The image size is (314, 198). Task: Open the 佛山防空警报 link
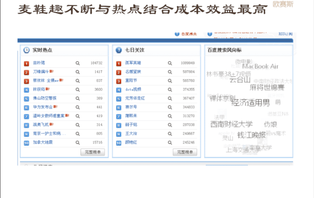tap(45, 98)
